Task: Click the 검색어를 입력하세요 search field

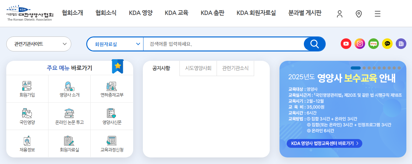Action: (x=224, y=44)
